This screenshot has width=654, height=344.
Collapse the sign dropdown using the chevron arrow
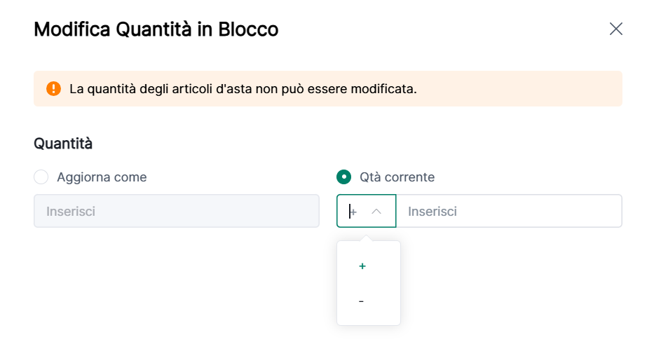[376, 211]
